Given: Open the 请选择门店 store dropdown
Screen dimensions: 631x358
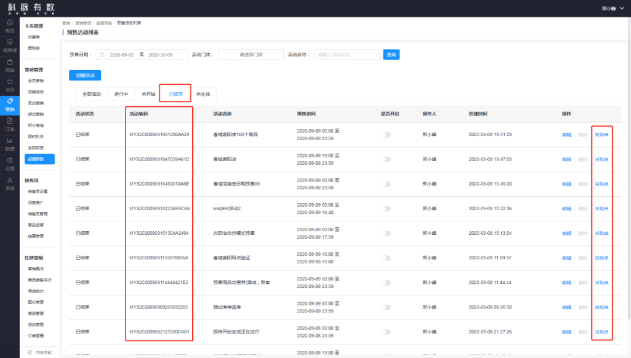Looking at the screenshot, I should [x=251, y=55].
